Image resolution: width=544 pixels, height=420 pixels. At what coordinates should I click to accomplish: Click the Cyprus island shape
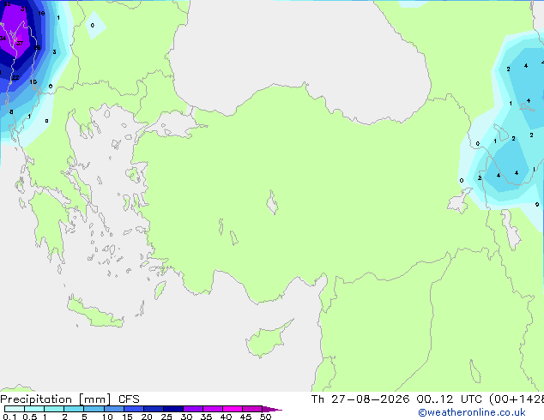point(267,340)
